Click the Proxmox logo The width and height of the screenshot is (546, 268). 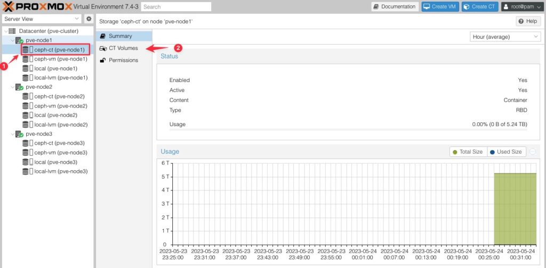[x=38, y=6]
